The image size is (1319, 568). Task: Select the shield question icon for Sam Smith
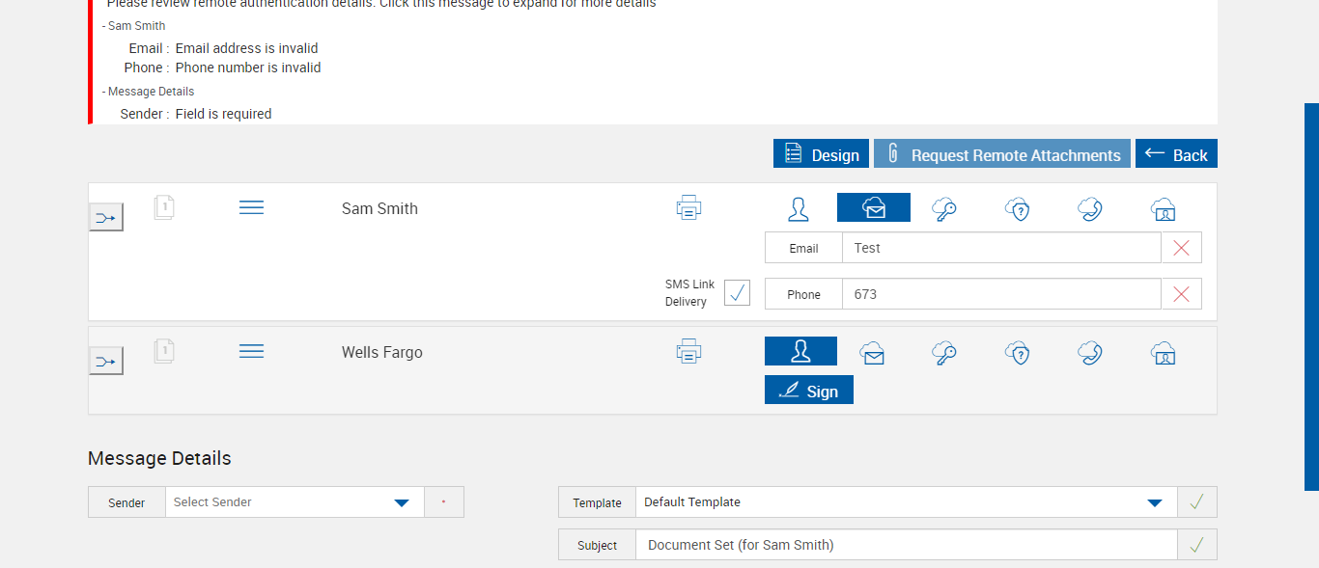point(1017,209)
